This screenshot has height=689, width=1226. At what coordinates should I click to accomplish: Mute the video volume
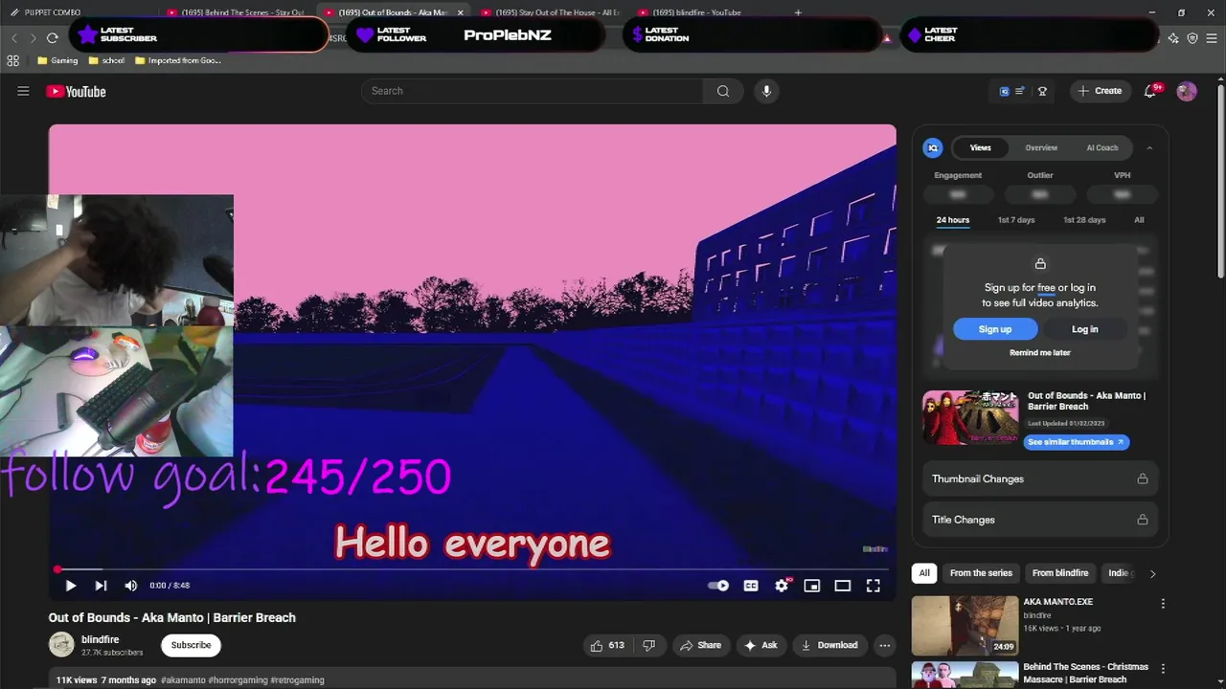tap(131, 586)
